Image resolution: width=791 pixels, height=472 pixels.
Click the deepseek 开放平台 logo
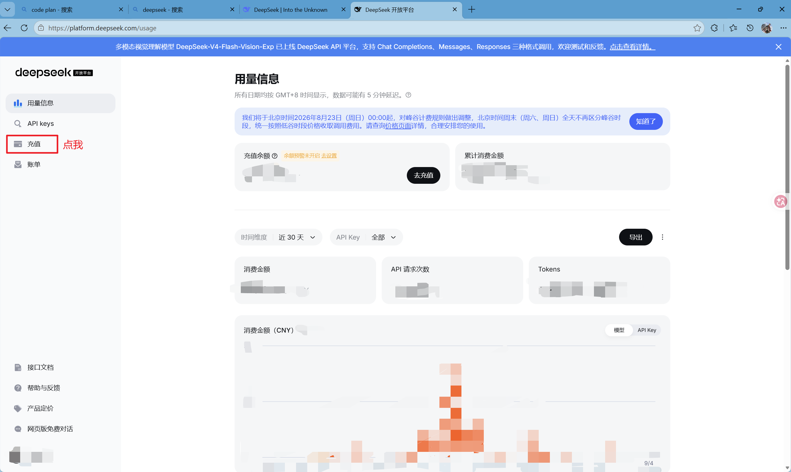coord(54,73)
